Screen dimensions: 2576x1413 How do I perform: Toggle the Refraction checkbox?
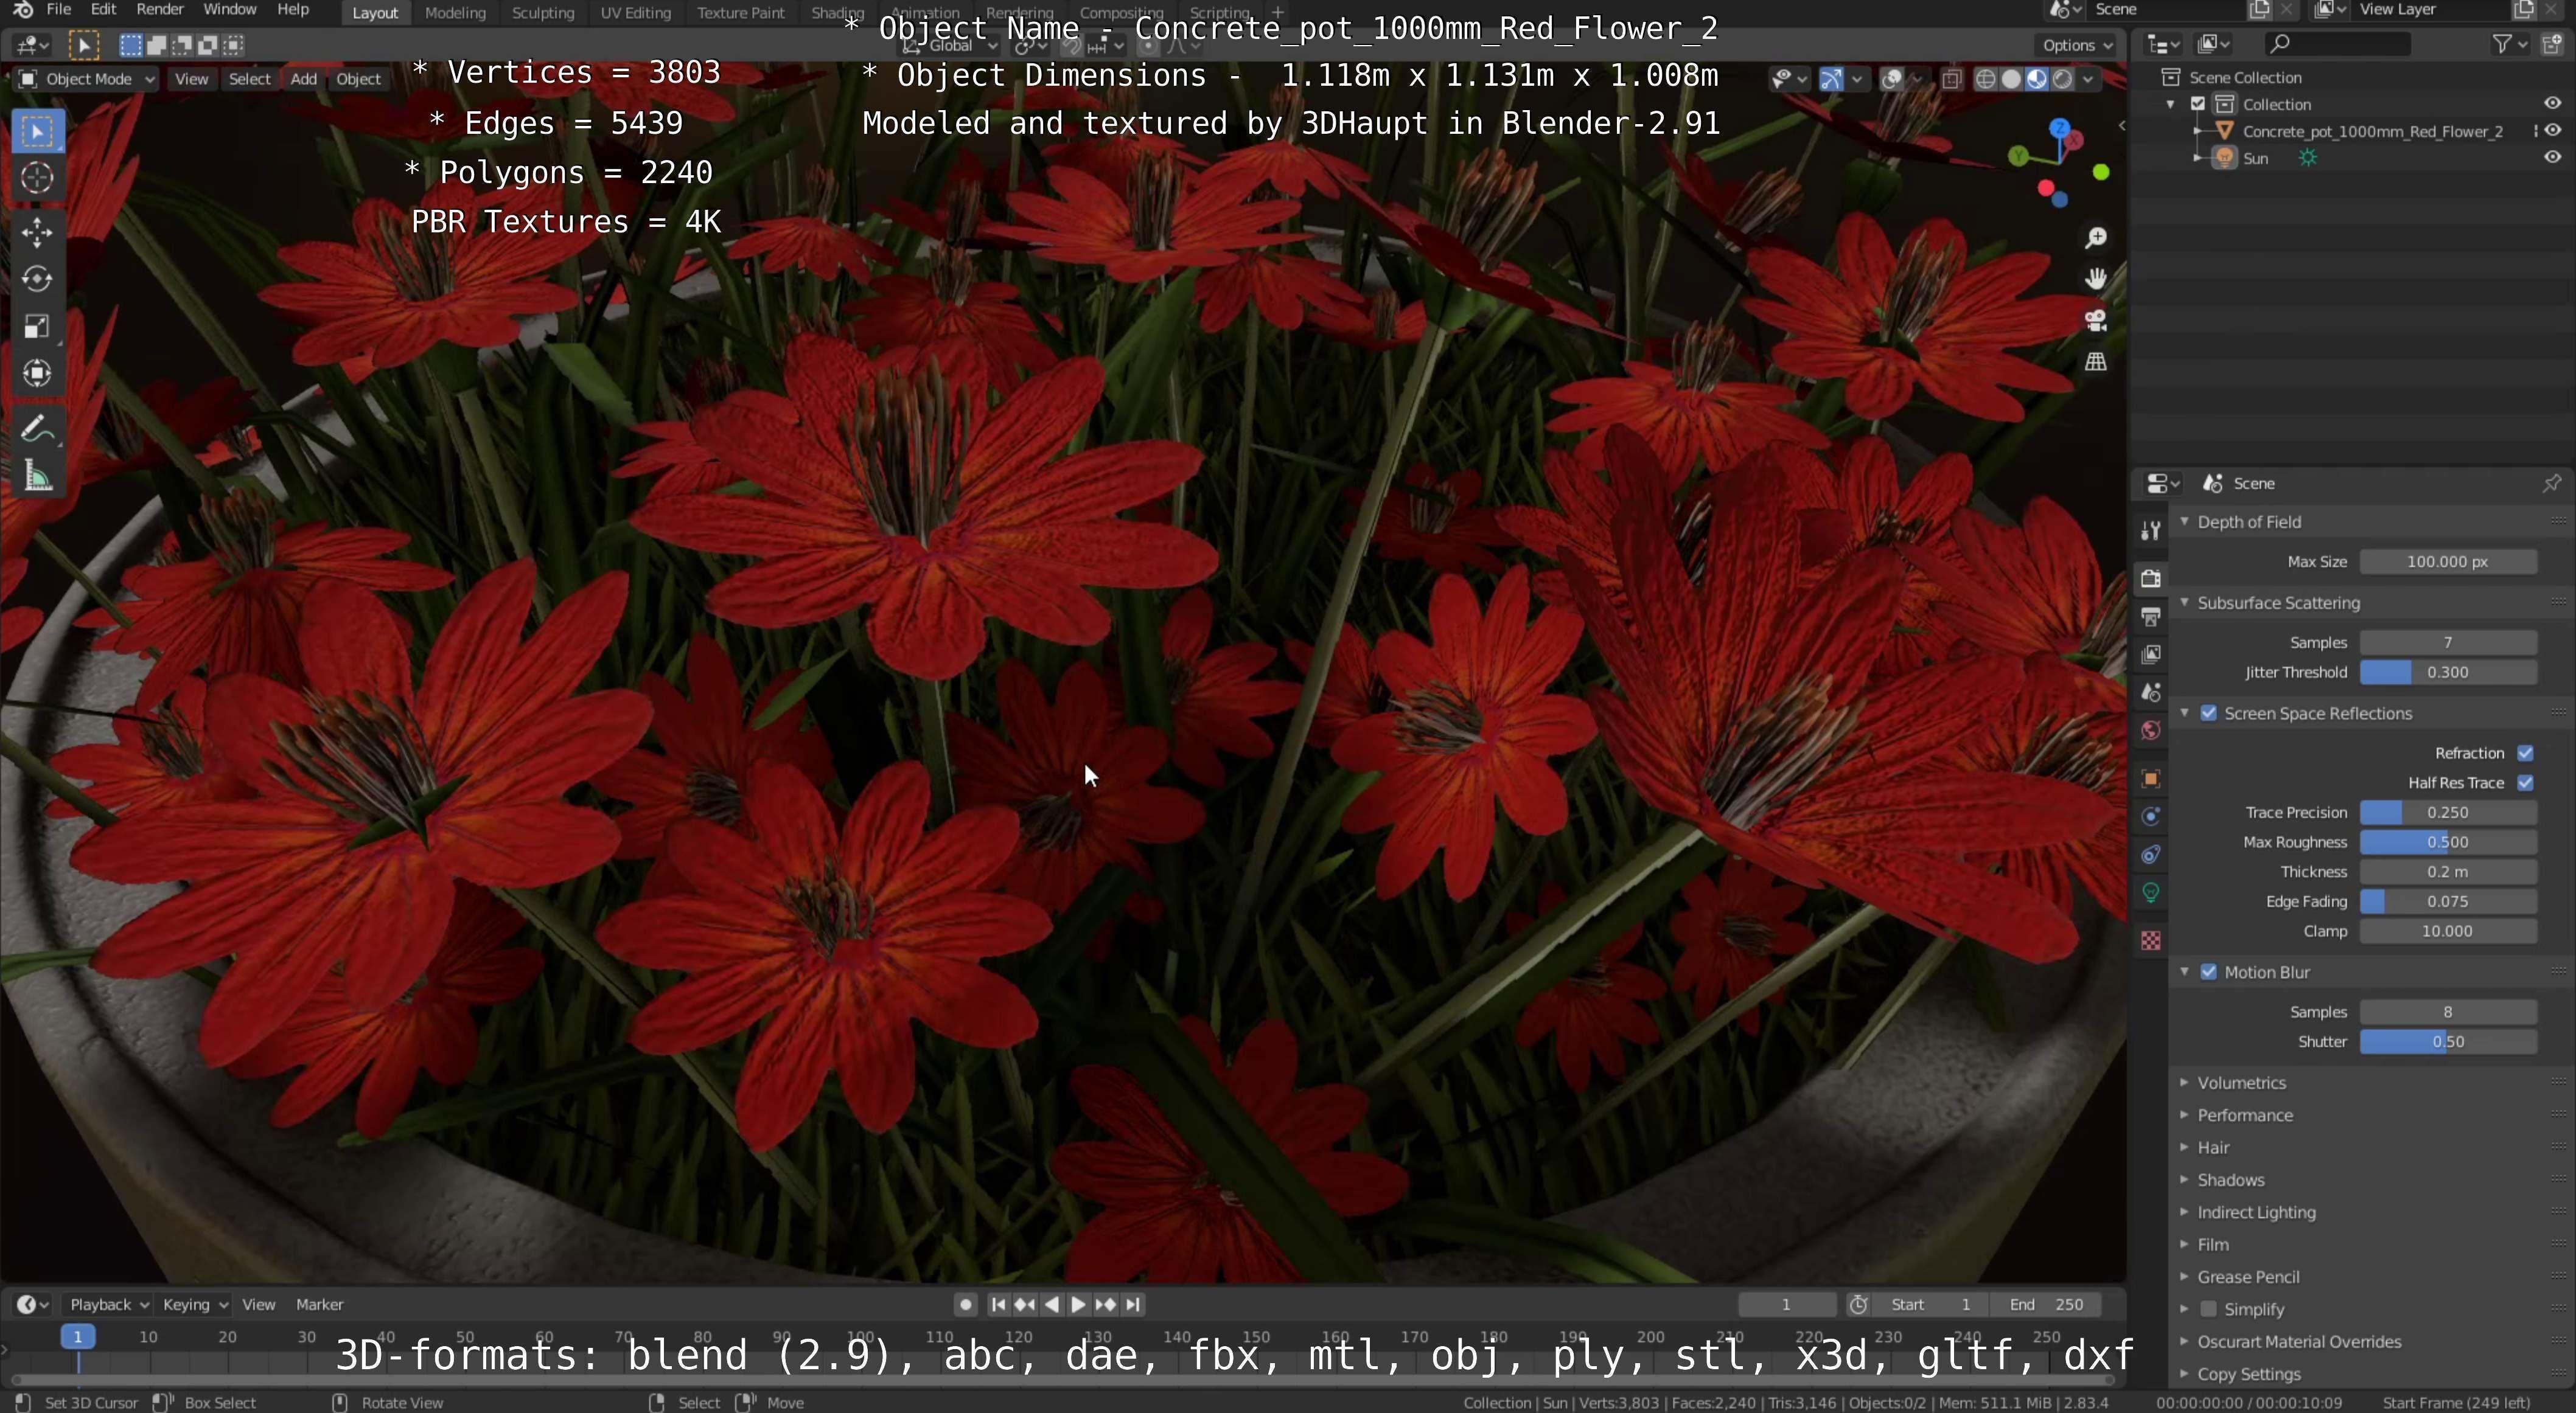[x=2525, y=754]
